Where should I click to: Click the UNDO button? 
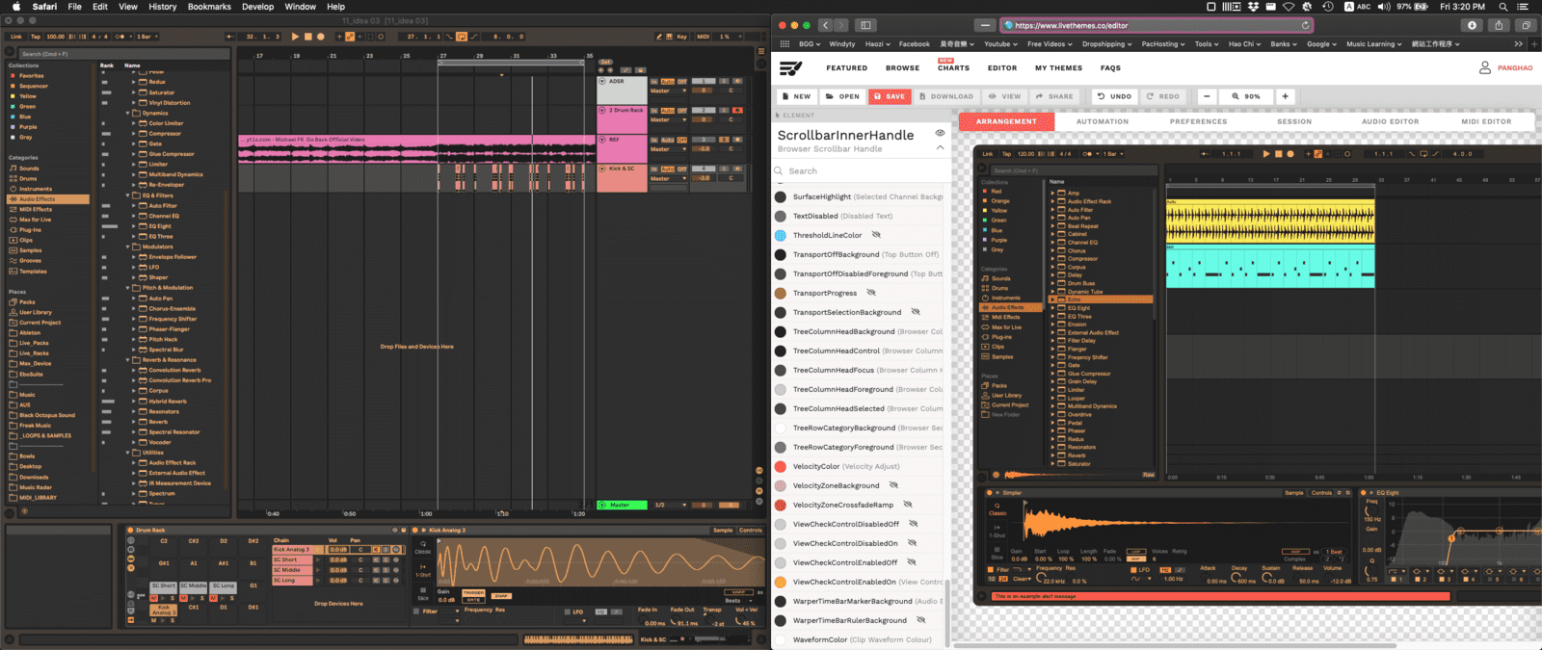(1113, 96)
